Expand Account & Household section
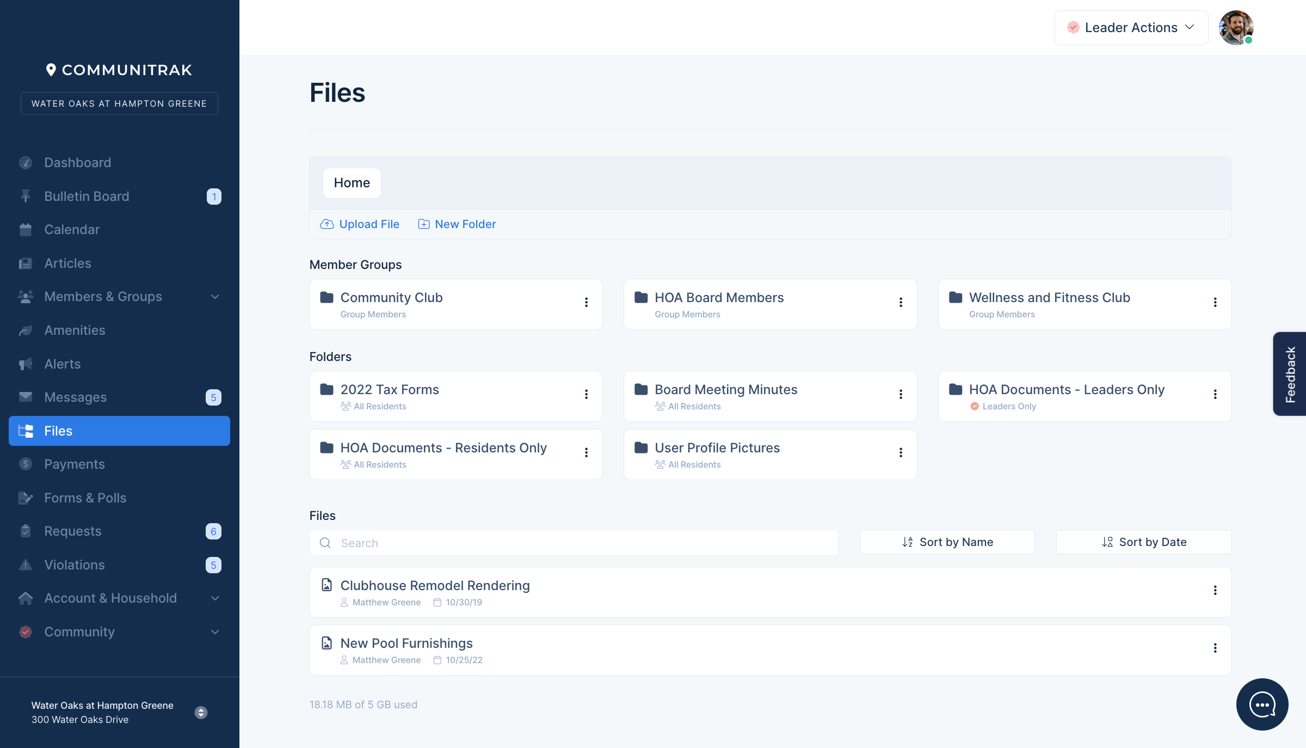 [x=214, y=598]
